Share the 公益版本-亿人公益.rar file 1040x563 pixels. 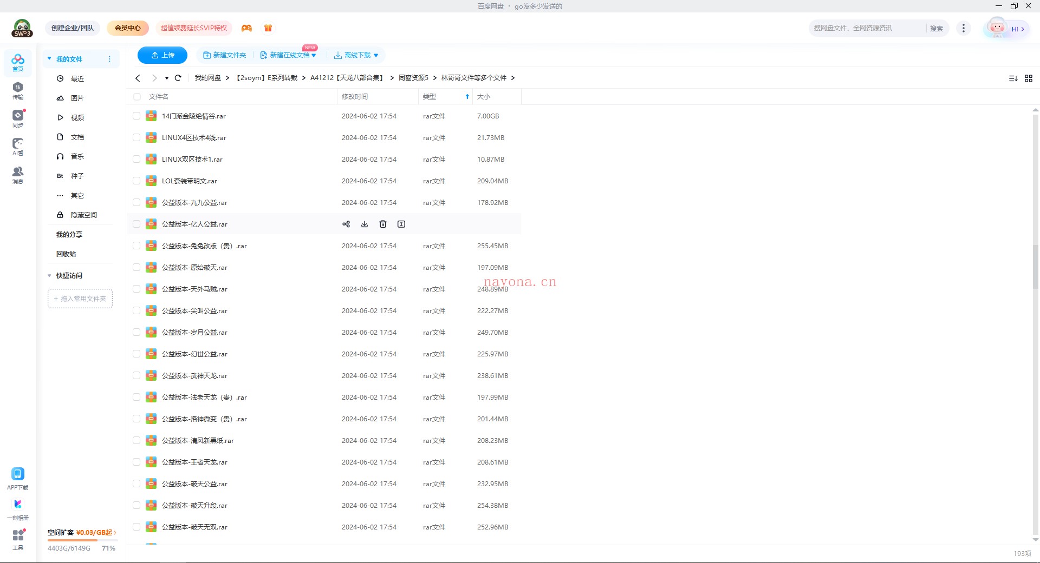pyautogui.click(x=346, y=224)
